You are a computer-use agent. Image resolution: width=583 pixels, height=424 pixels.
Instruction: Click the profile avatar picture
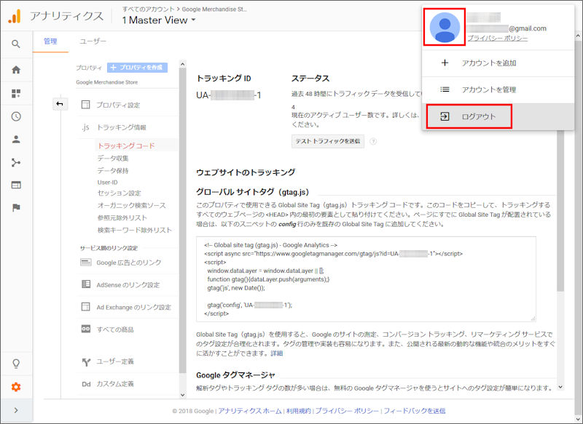pos(445,28)
